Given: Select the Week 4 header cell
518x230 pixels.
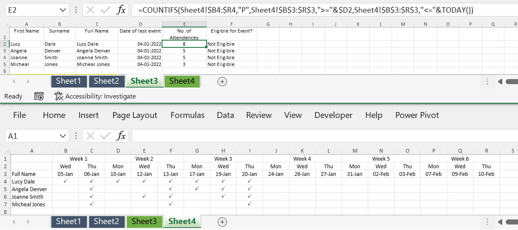Looking at the screenshot, I should (302, 159).
